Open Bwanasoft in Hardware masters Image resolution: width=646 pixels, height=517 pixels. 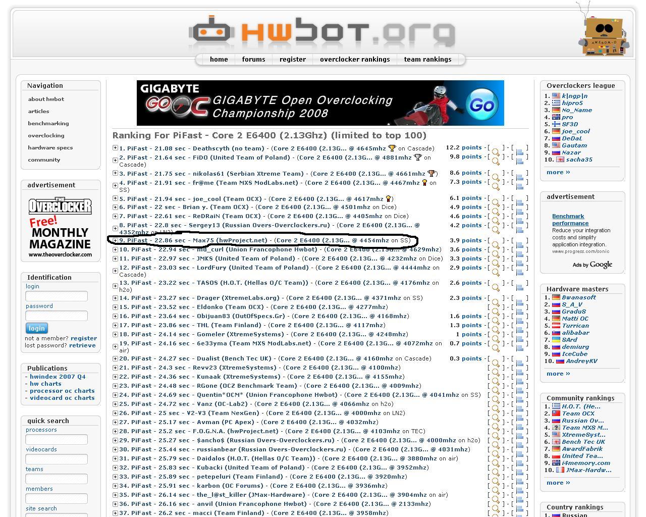[x=579, y=297]
